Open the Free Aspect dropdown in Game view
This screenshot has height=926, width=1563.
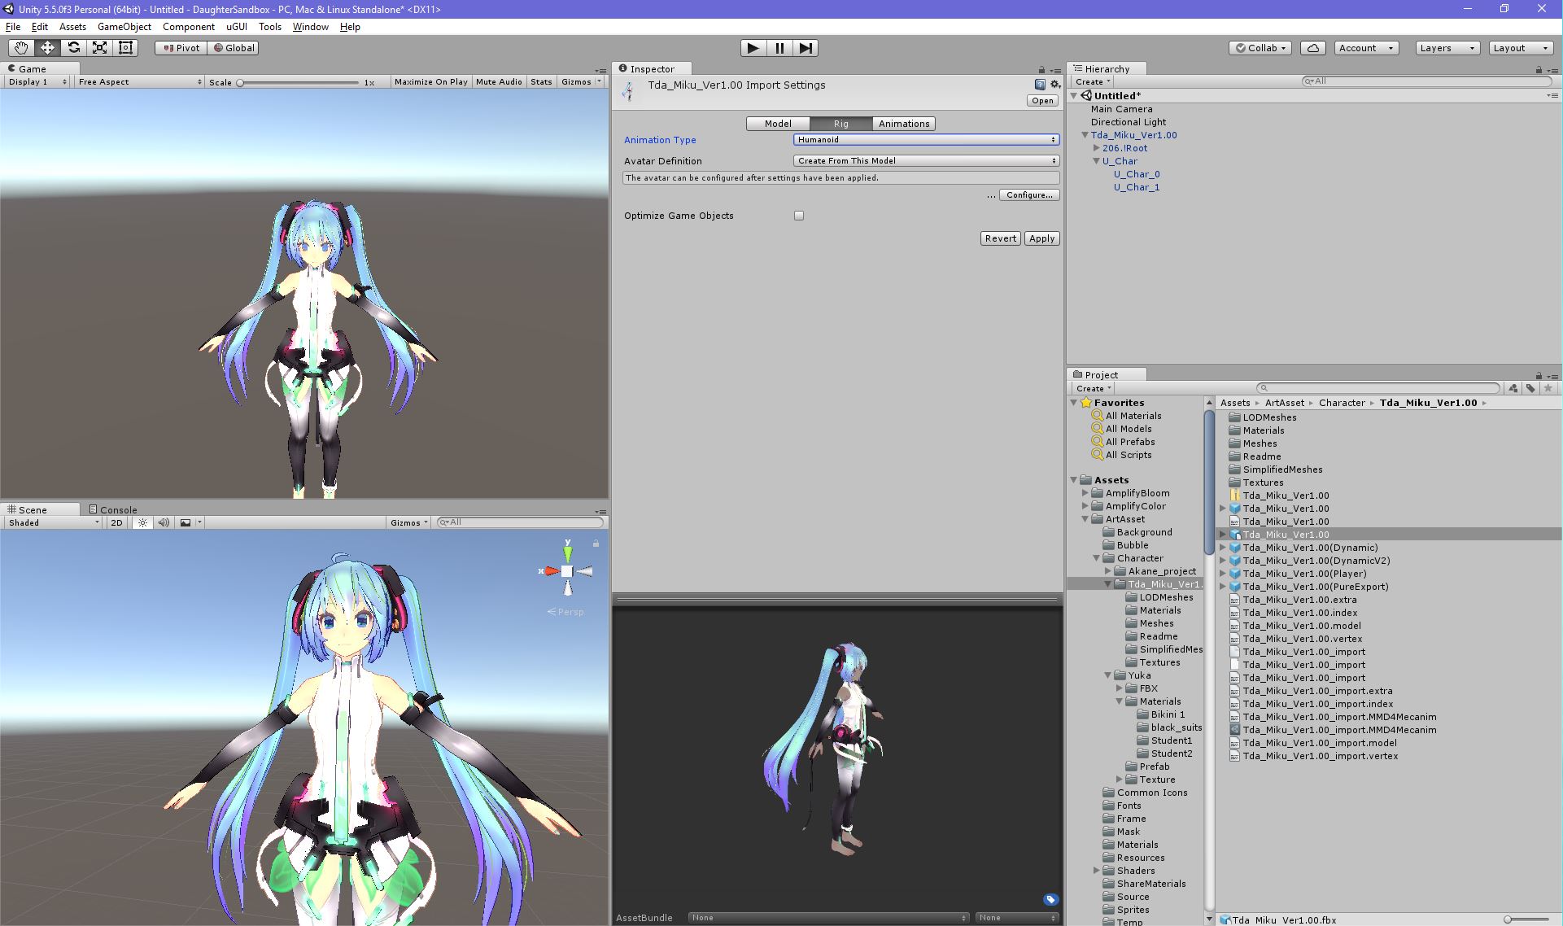[138, 81]
